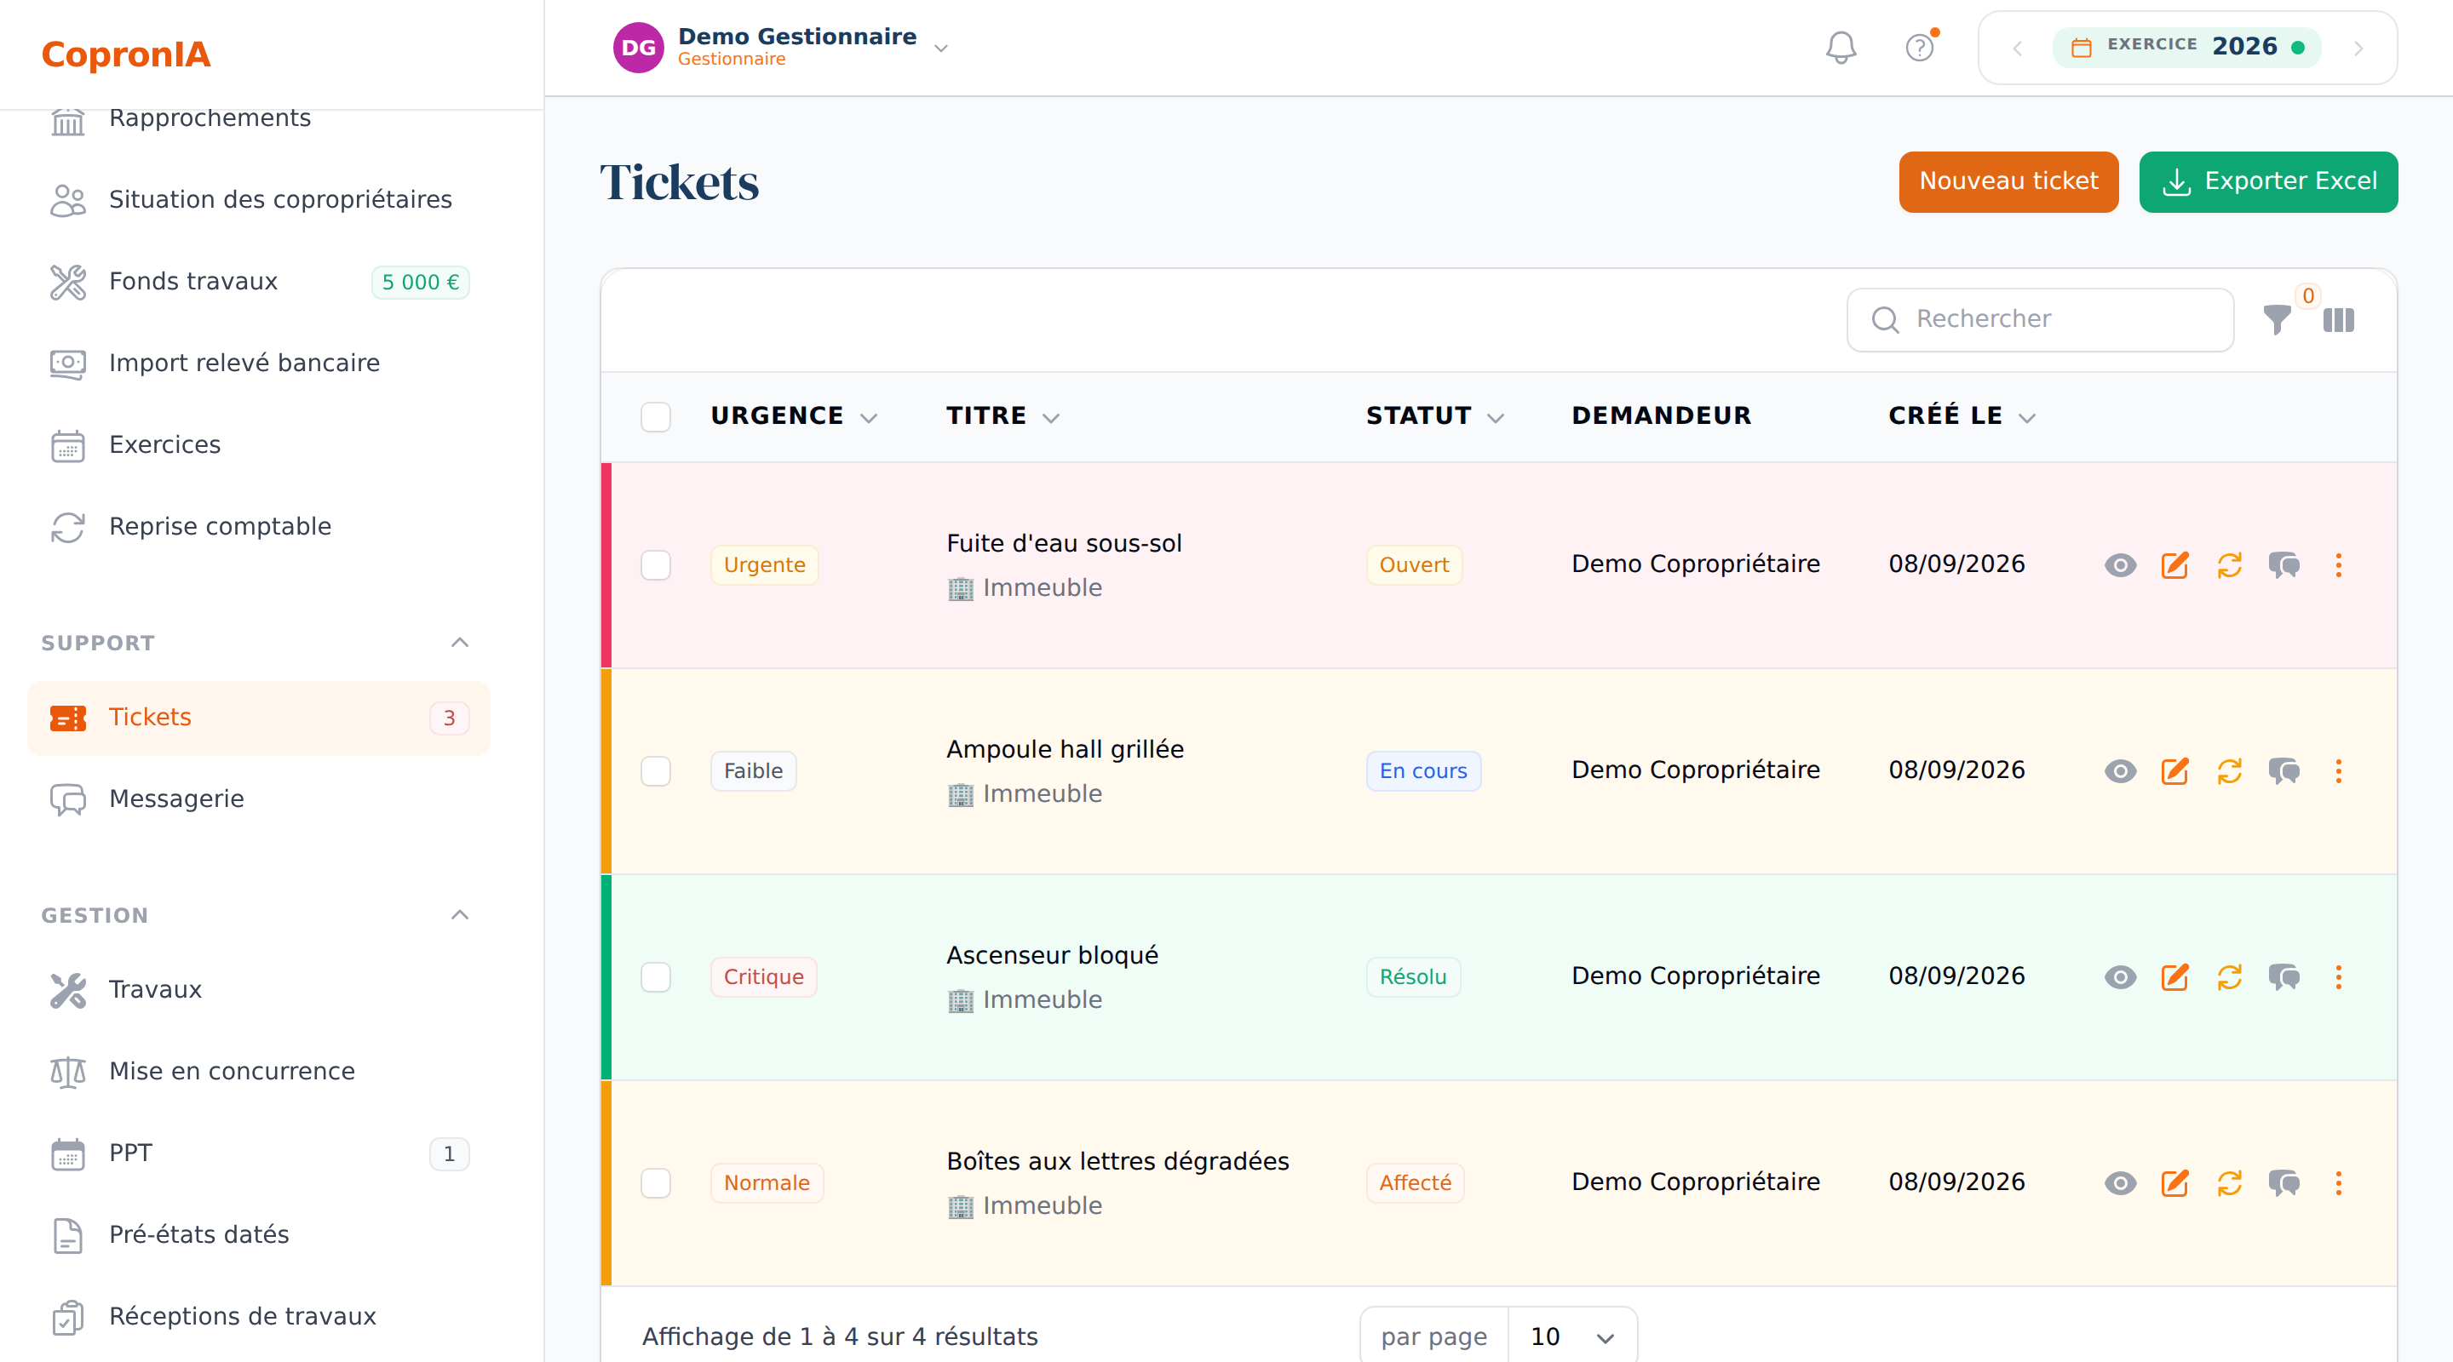Open more options for Boîtes aux lettres ticket

(2339, 1183)
